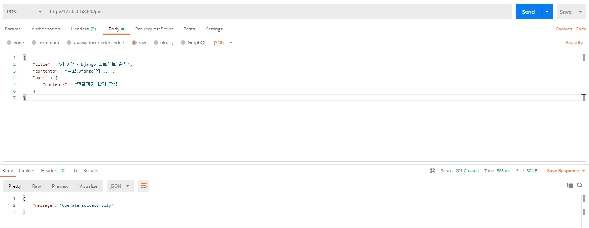The height and width of the screenshot is (228, 589).
Task: Open the POST method dropdown
Action: coord(24,12)
